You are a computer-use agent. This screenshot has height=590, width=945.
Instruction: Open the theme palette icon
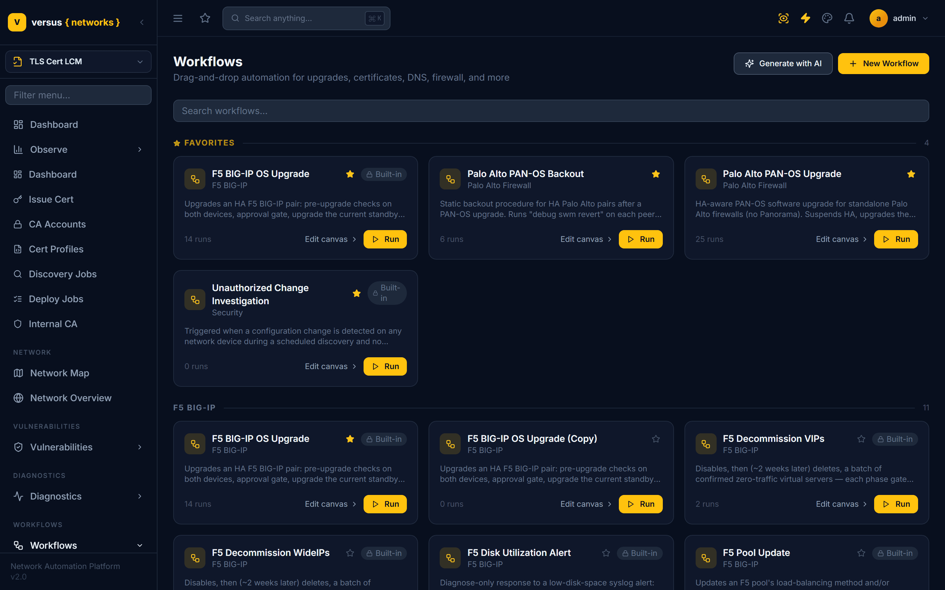pos(827,18)
